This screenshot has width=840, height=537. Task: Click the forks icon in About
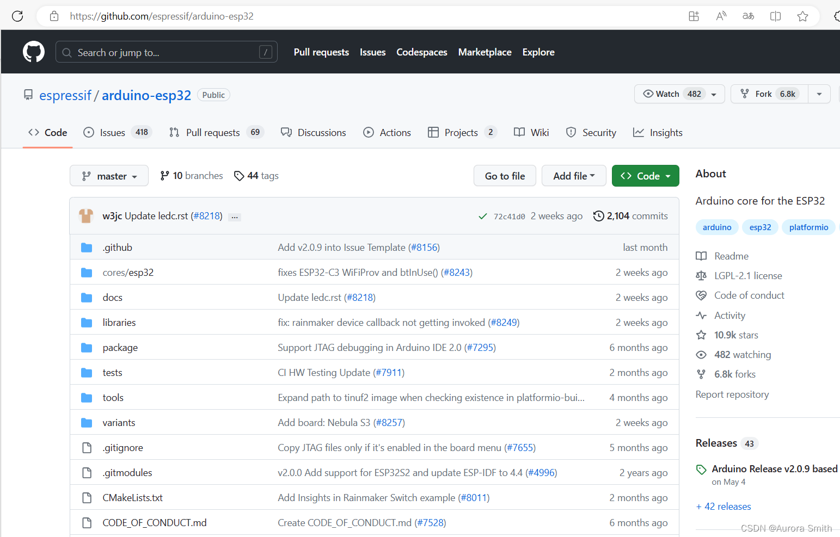(701, 374)
